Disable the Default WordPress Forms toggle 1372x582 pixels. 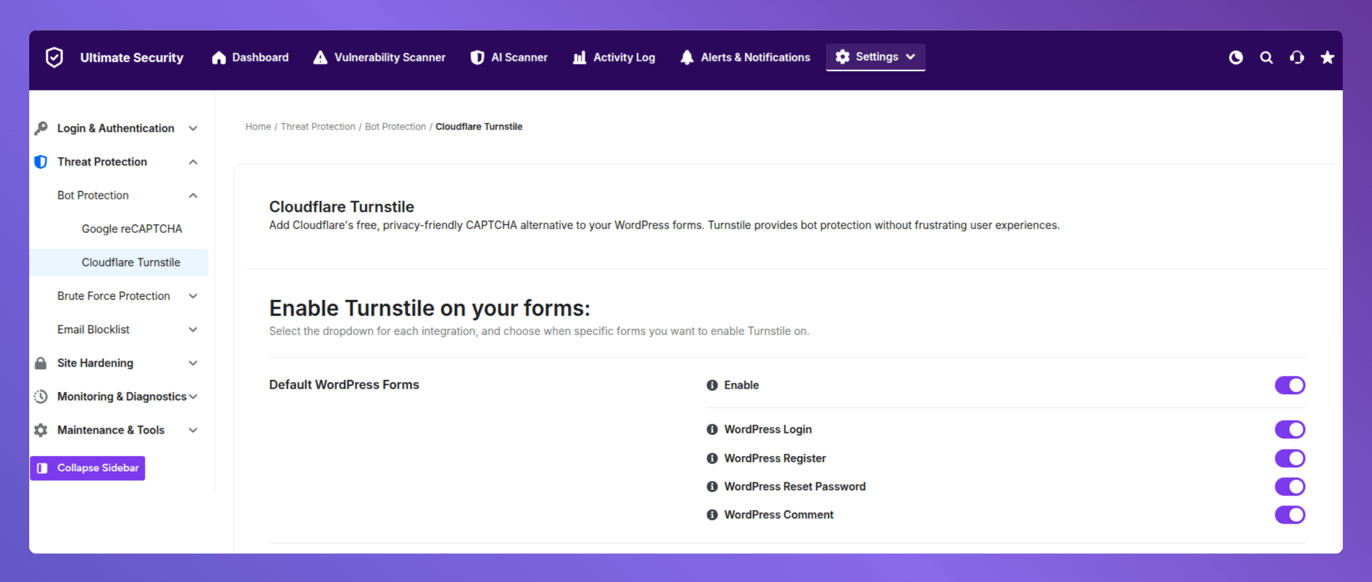coord(1290,385)
